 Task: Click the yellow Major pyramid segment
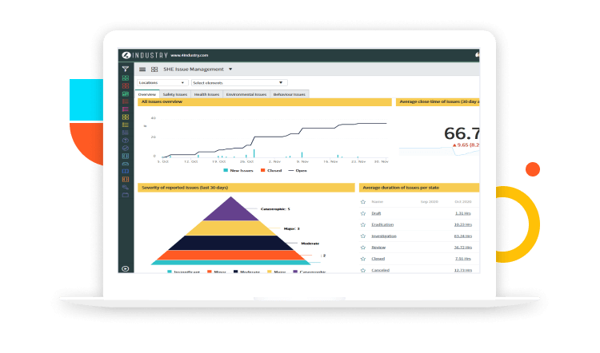(230, 228)
